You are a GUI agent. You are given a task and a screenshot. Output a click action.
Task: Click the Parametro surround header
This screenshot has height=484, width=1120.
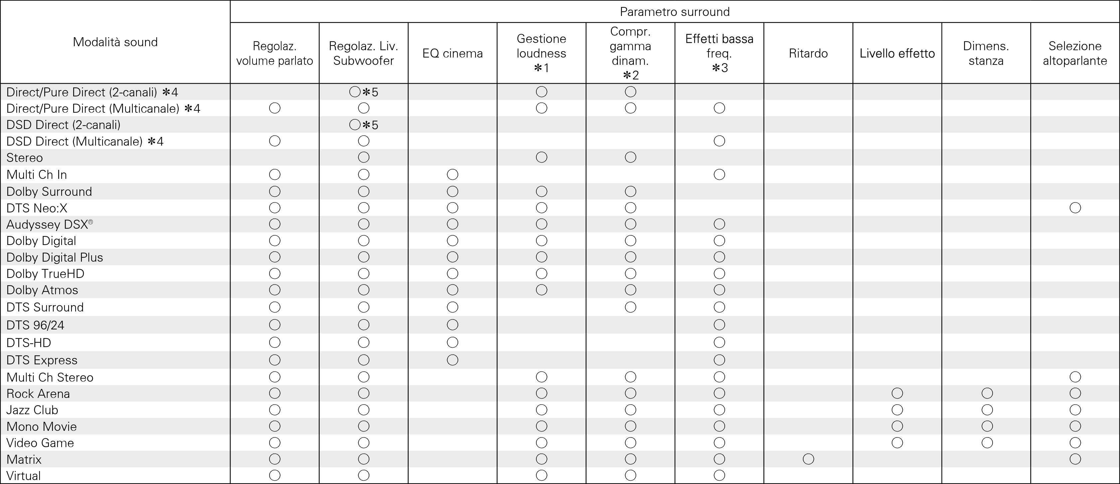[674, 12]
